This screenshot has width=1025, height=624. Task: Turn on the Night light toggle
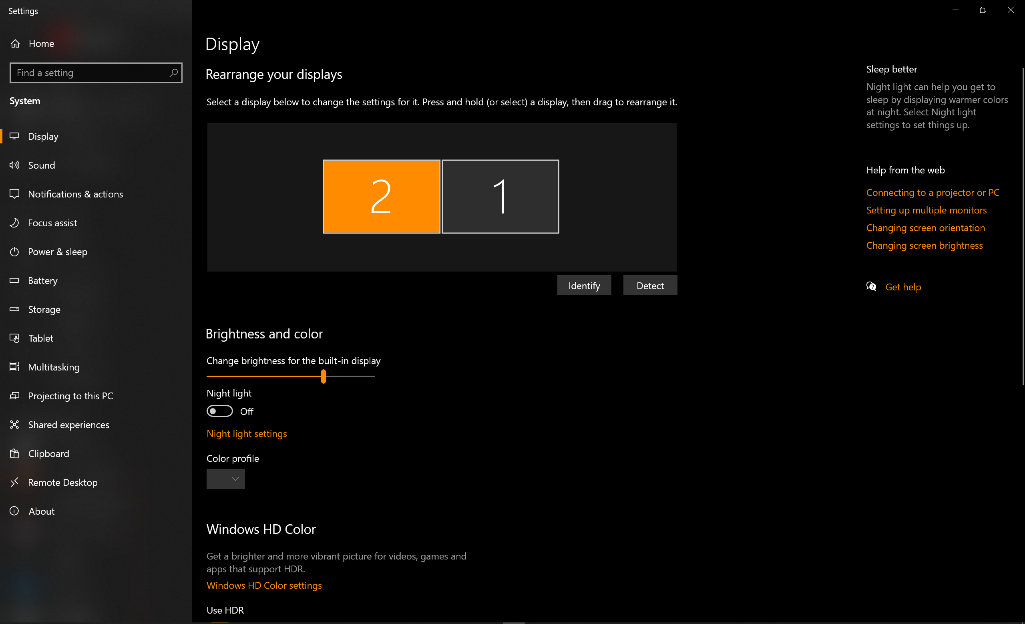click(x=220, y=411)
